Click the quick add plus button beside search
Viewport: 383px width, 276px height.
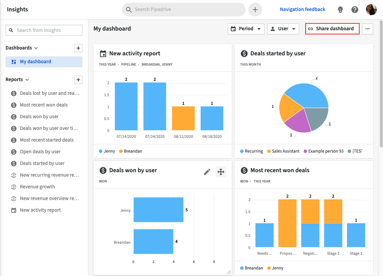[x=255, y=10]
